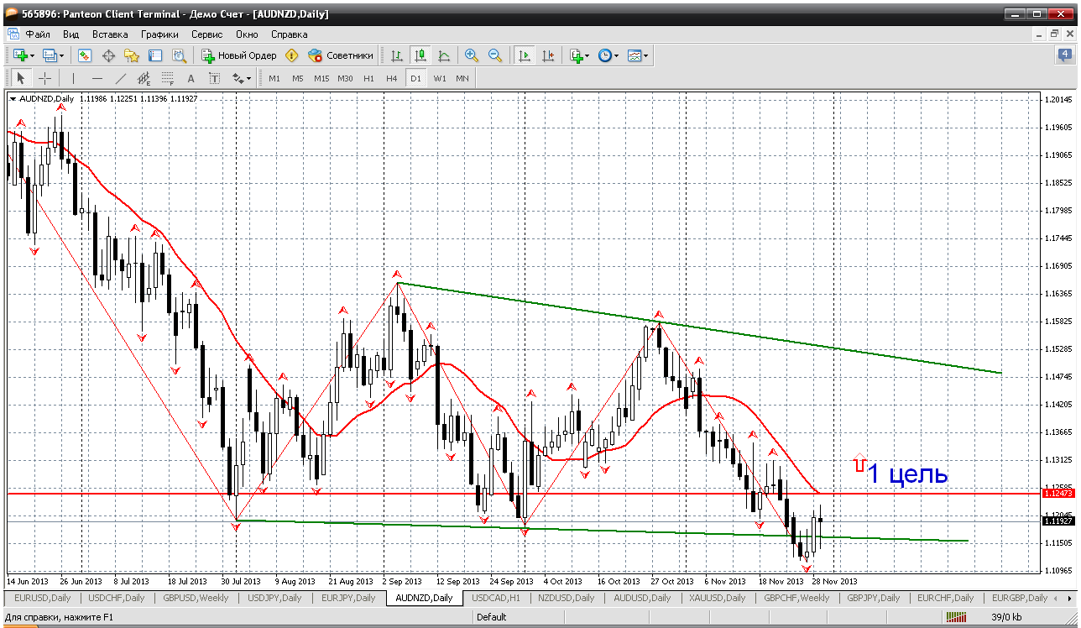Click the connection status bars indicator
Image resolution: width=1081 pixels, height=628 pixels.
[957, 617]
